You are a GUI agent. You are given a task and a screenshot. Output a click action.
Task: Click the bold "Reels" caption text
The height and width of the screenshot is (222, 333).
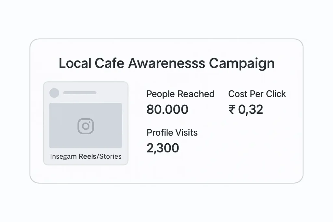[x=87, y=156]
